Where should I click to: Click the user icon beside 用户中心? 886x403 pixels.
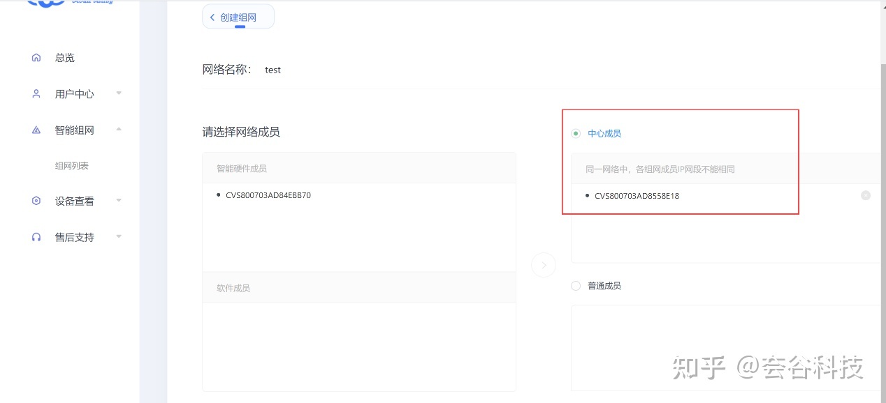coord(36,93)
